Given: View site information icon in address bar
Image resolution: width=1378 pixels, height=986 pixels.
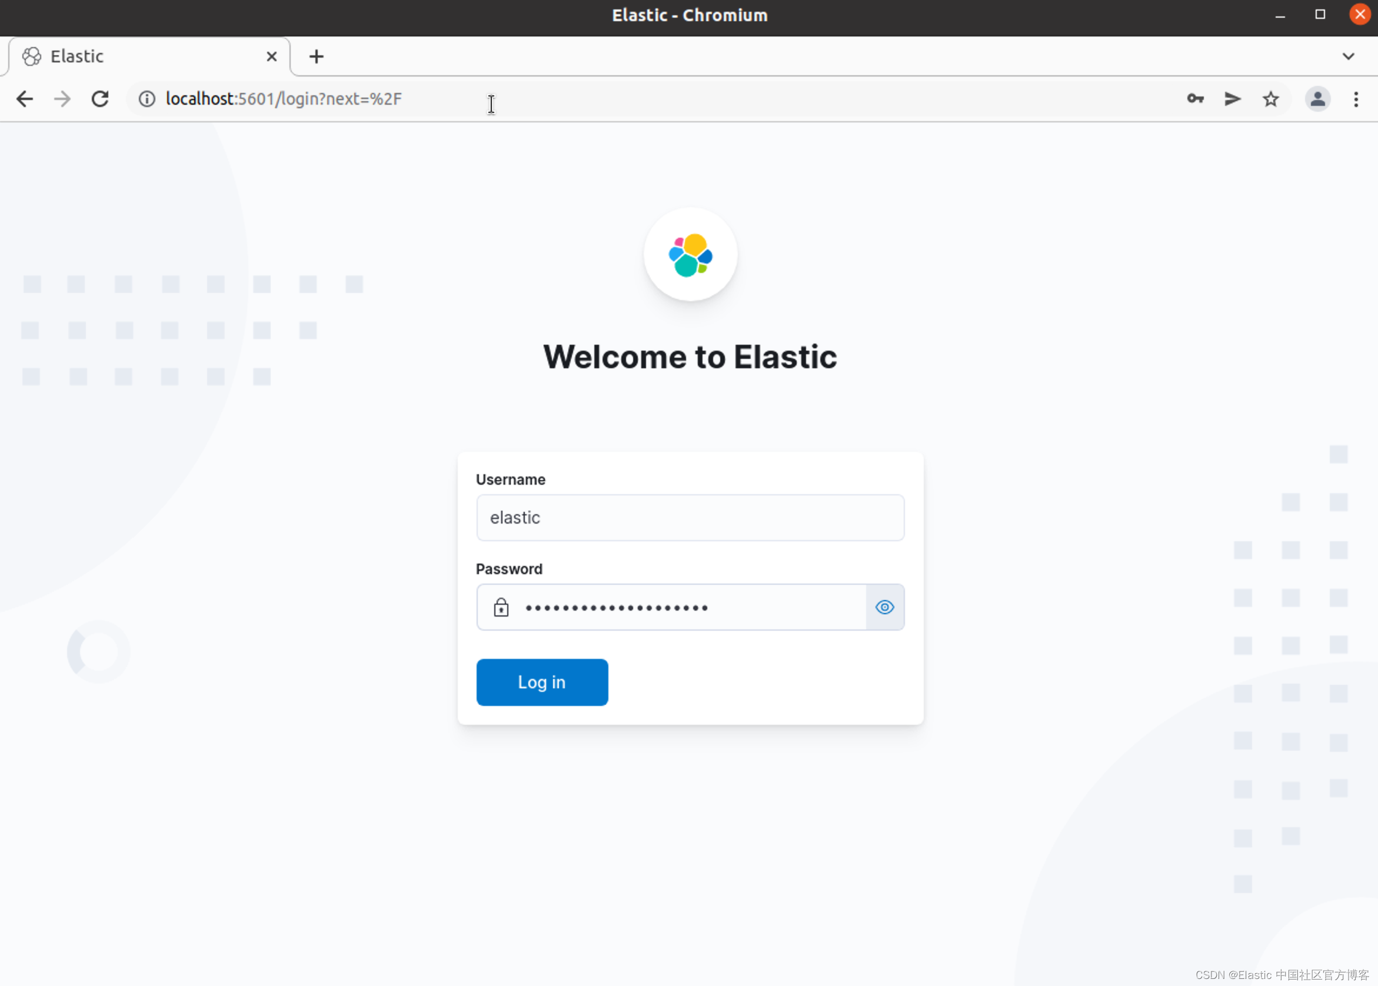Looking at the screenshot, I should tap(147, 99).
